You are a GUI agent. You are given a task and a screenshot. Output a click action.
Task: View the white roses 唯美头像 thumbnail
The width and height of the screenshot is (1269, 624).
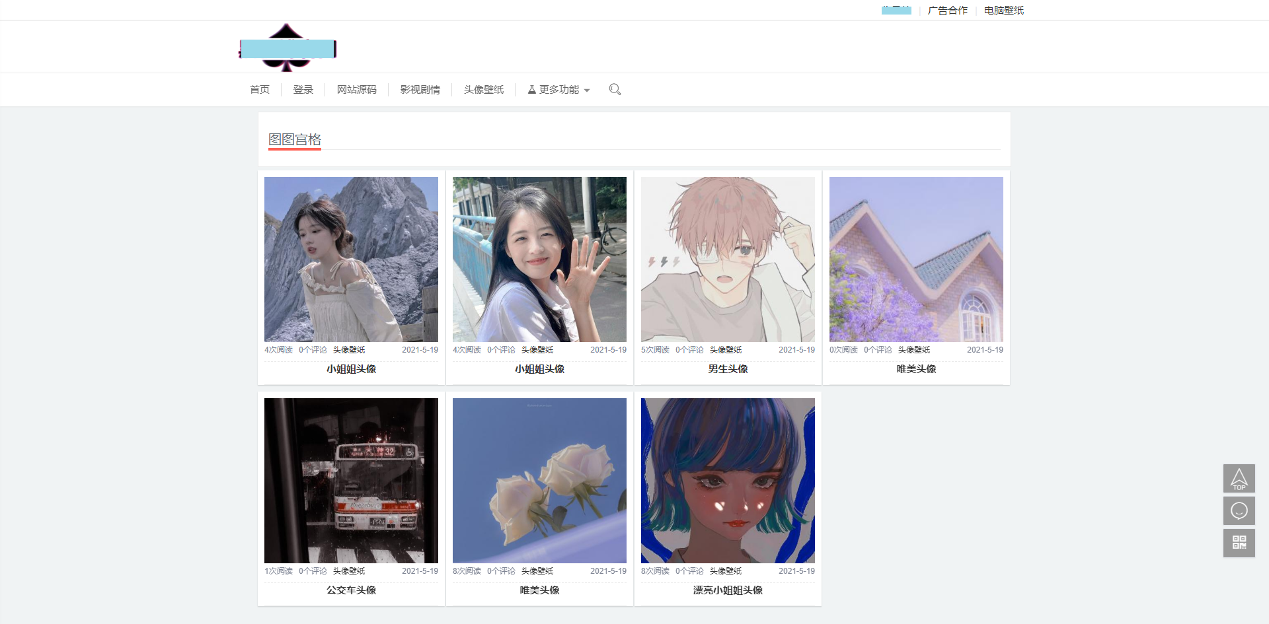tap(539, 480)
